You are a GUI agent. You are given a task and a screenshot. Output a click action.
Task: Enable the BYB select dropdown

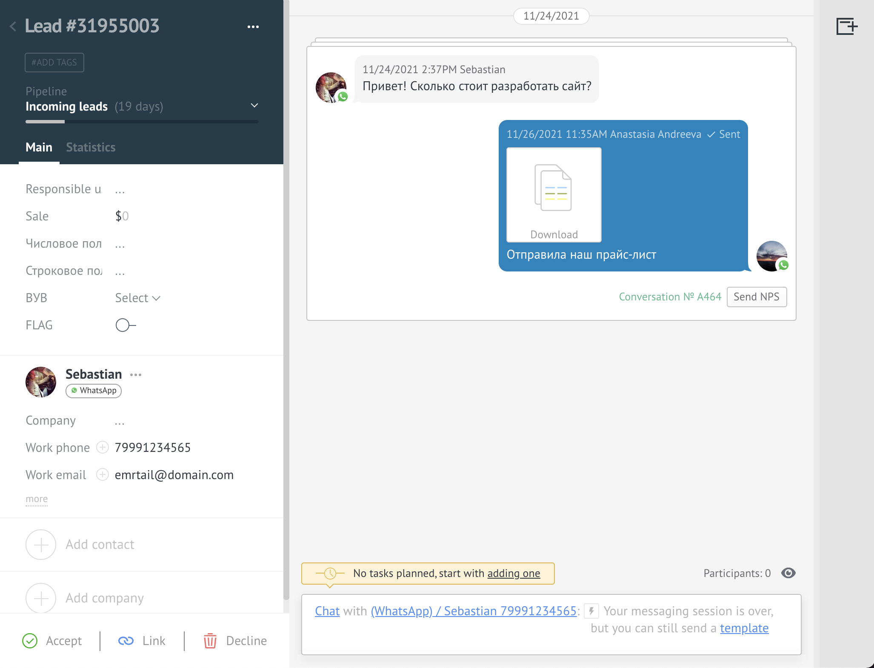point(138,297)
